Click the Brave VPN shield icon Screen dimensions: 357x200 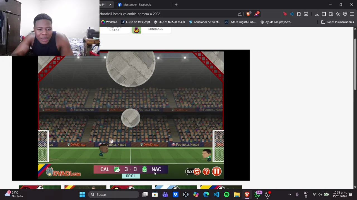345,14
